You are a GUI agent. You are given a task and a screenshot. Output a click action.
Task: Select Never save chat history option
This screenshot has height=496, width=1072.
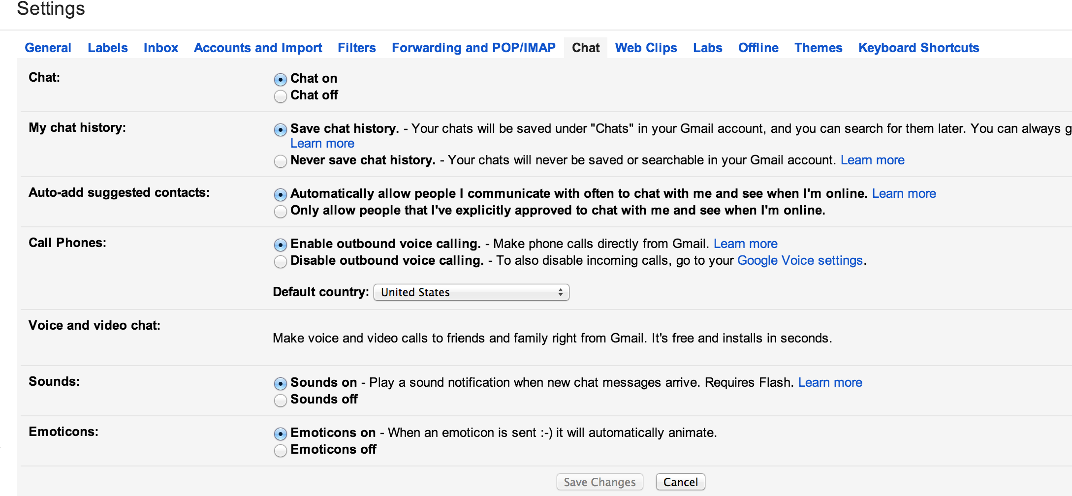pos(280,161)
